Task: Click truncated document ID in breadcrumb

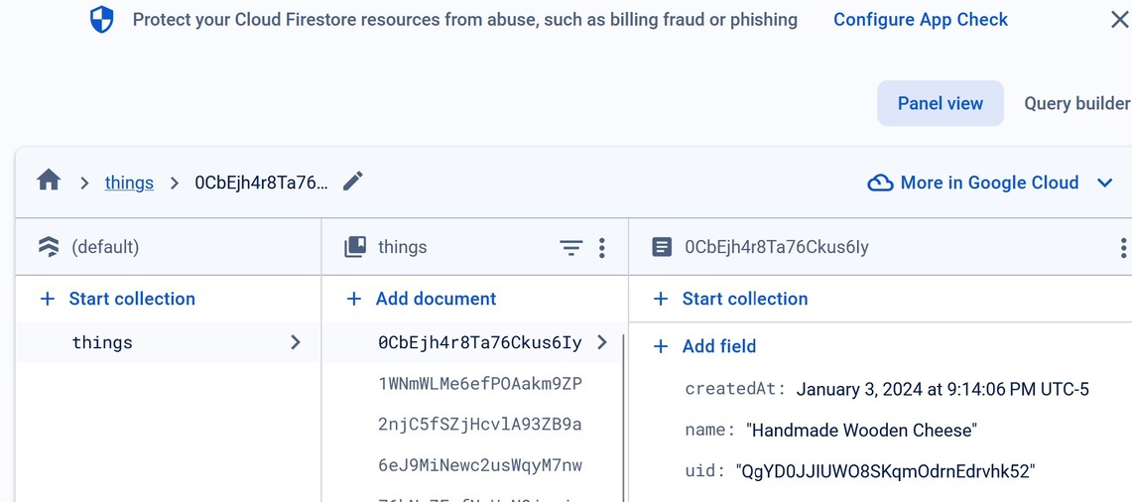Action: 261,183
